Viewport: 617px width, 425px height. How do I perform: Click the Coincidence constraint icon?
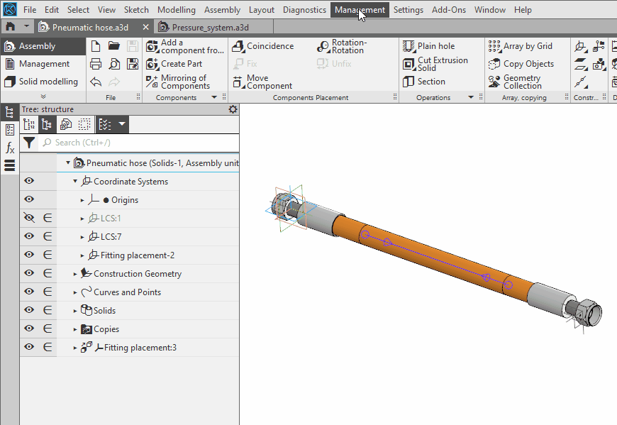tap(238, 46)
